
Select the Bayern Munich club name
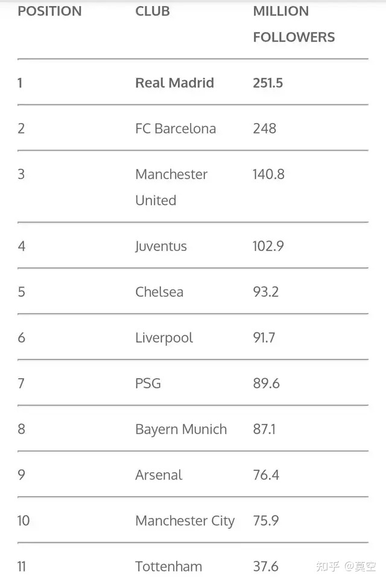click(x=181, y=429)
